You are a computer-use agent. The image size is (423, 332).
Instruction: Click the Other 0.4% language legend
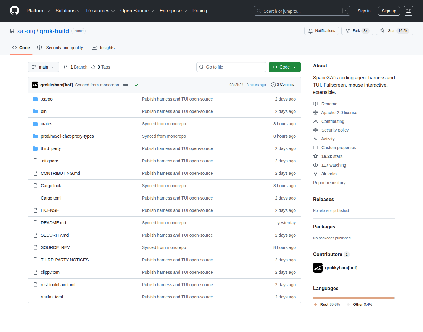point(360,305)
